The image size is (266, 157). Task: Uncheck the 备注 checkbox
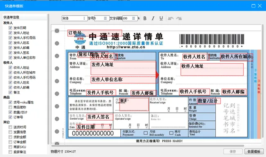point(10,92)
